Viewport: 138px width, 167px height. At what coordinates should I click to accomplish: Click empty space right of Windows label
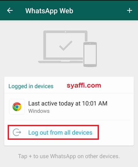coord(90,111)
